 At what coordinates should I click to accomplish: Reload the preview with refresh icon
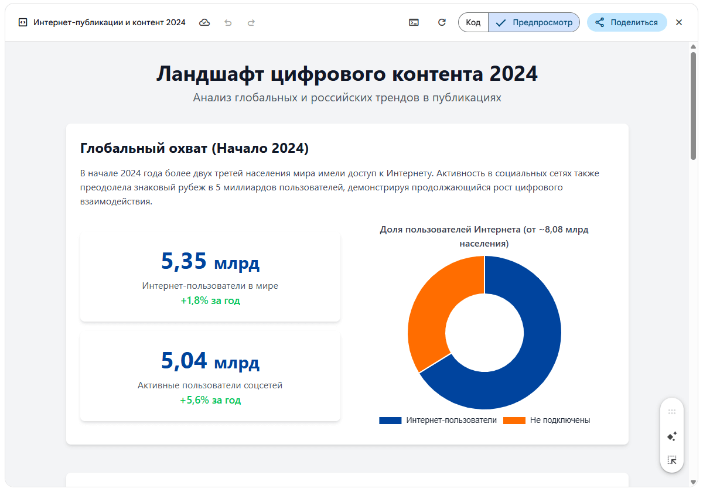[x=442, y=23]
